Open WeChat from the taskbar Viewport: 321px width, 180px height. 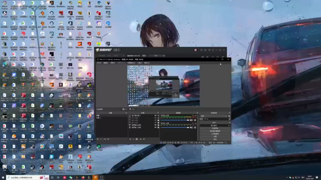point(71,178)
